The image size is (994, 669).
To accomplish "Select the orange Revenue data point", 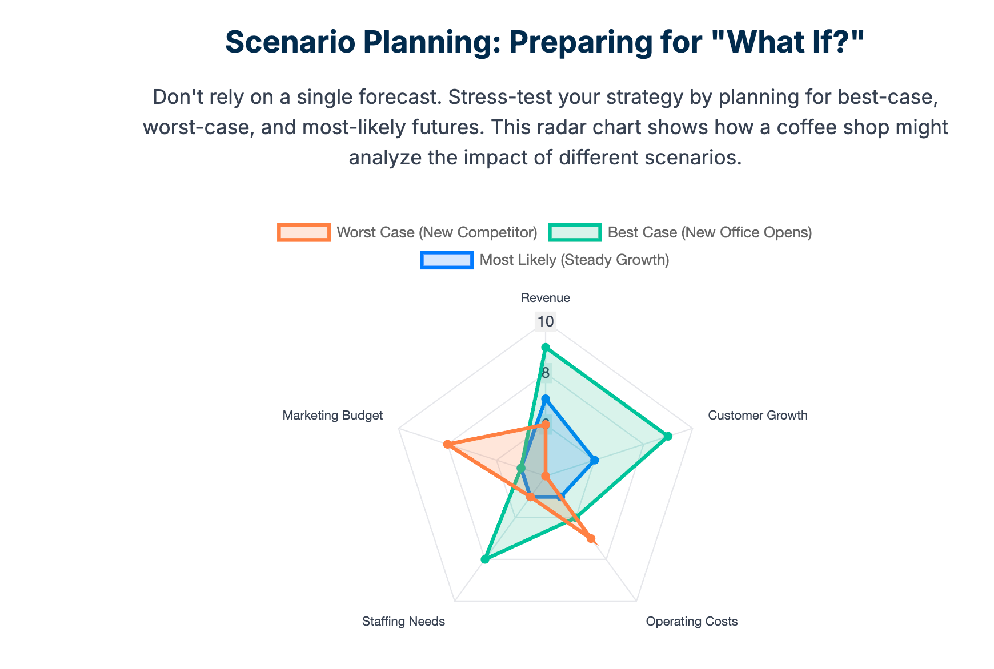I will tap(546, 425).
